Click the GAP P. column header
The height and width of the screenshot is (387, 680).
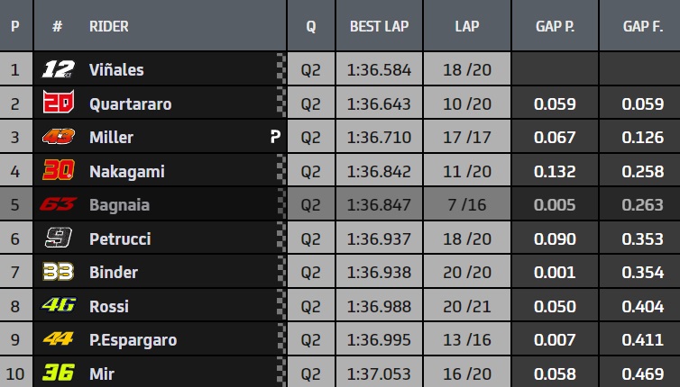coord(555,26)
